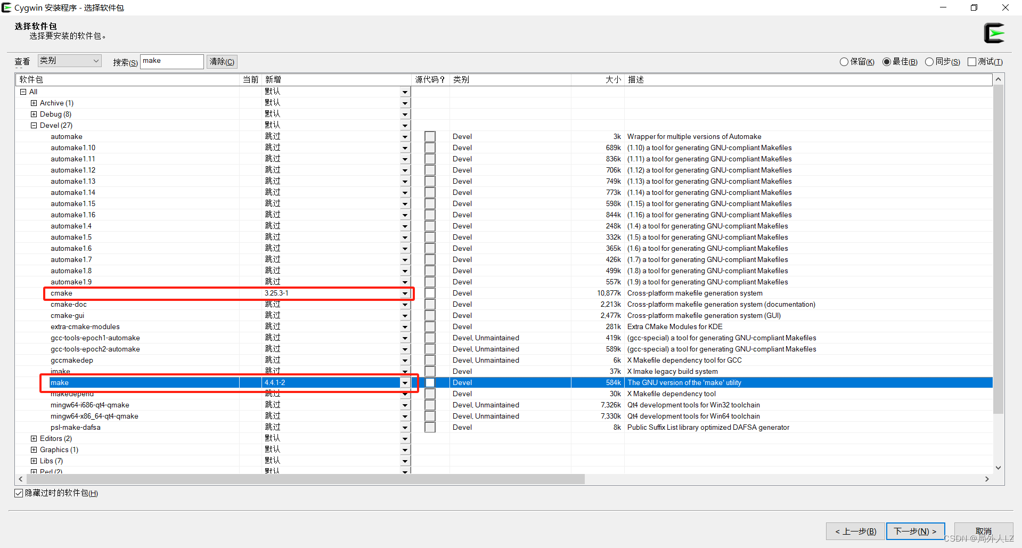Collapse the Devel (27) category

point(34,126)
